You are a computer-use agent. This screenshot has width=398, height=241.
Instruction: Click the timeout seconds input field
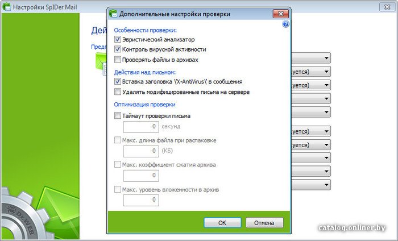click(x=142, y=127)
